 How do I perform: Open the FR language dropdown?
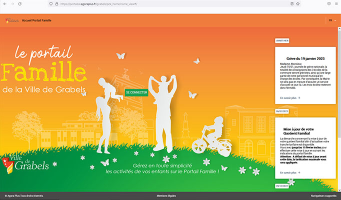(332, 20)
